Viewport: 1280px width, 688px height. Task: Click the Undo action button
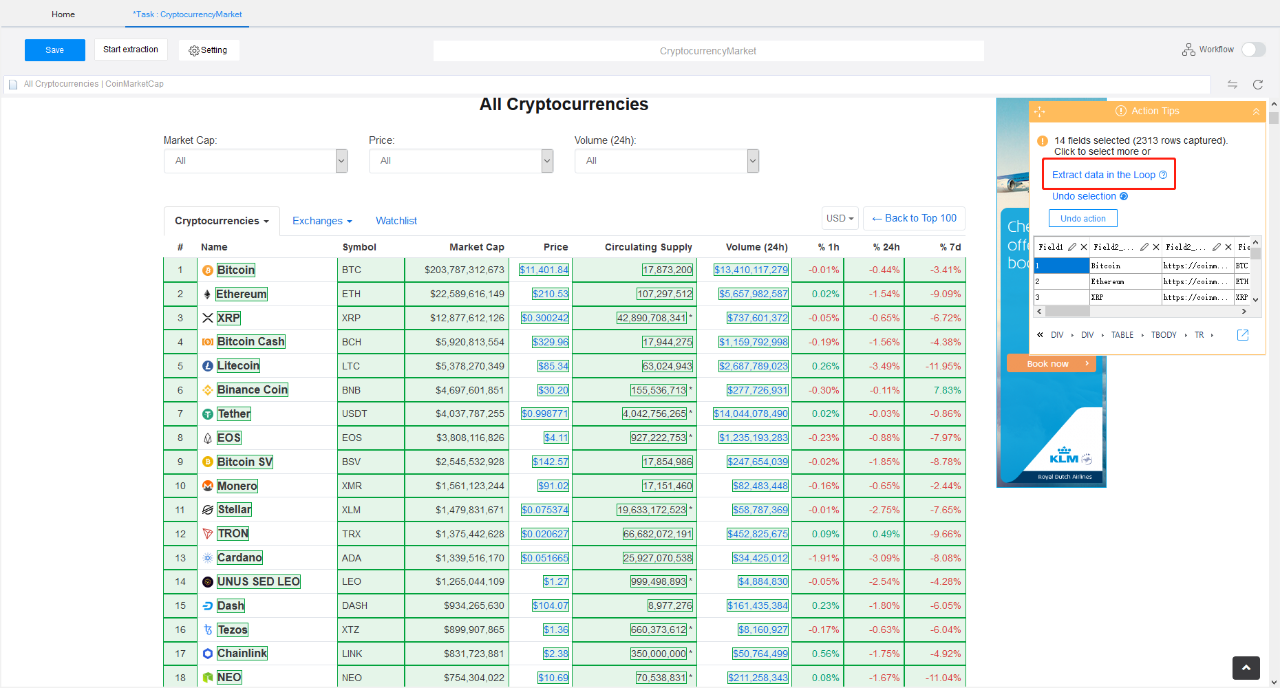[x=1083, y=218]
